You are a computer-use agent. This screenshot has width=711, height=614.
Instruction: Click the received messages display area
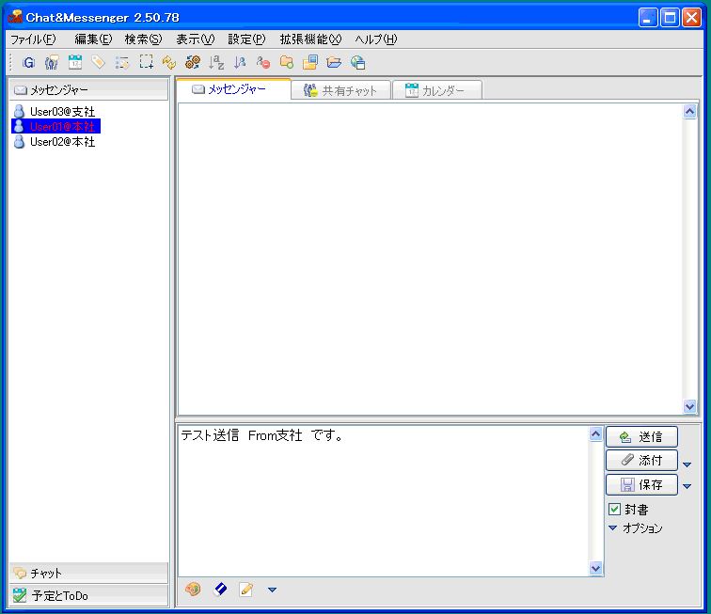(x=431, y=259)
